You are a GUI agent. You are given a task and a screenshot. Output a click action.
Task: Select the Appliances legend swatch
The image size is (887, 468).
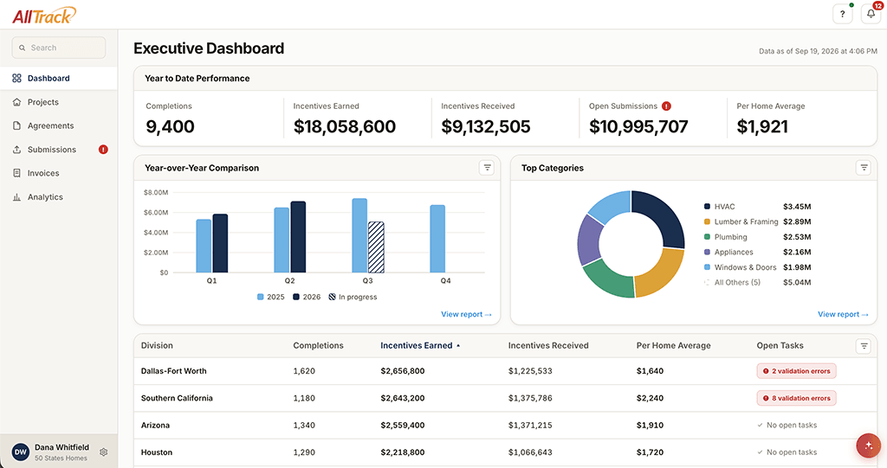(x=707, y=252)
